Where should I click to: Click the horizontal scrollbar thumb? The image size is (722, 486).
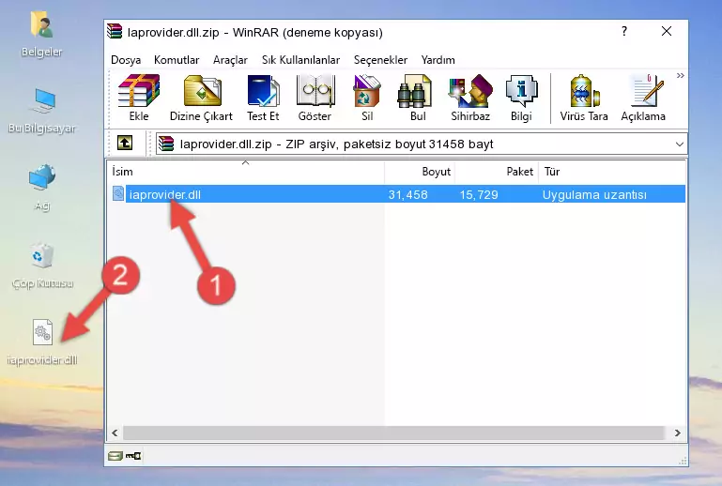pos(393,433)
